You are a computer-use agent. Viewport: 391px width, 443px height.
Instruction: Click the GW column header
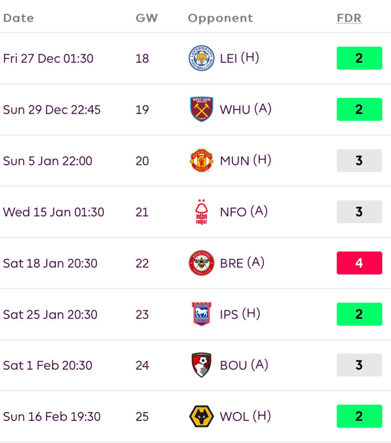click(146, 18)
